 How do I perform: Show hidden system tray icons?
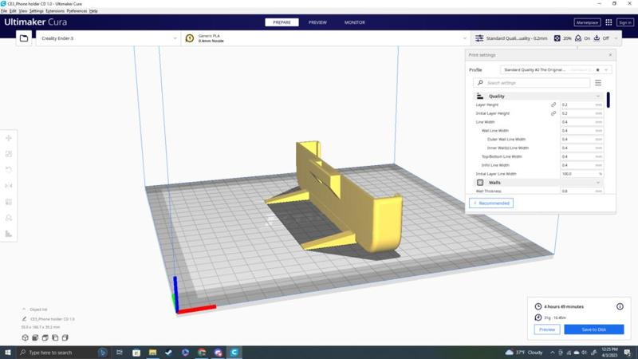click(x=553, y=353)
